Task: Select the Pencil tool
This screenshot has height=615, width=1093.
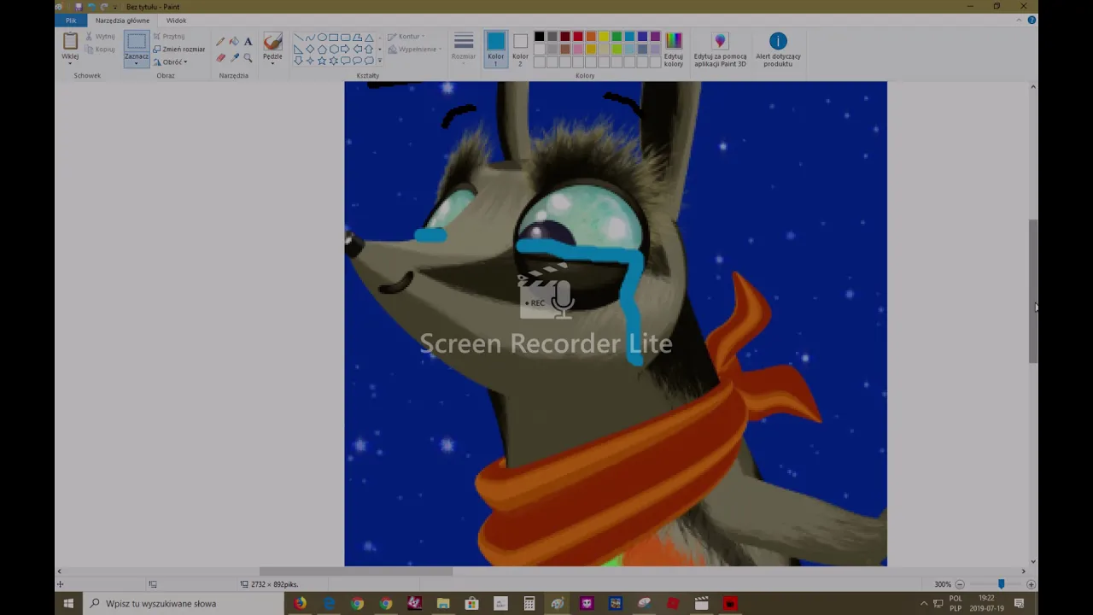Action: [x=221, y=41]
